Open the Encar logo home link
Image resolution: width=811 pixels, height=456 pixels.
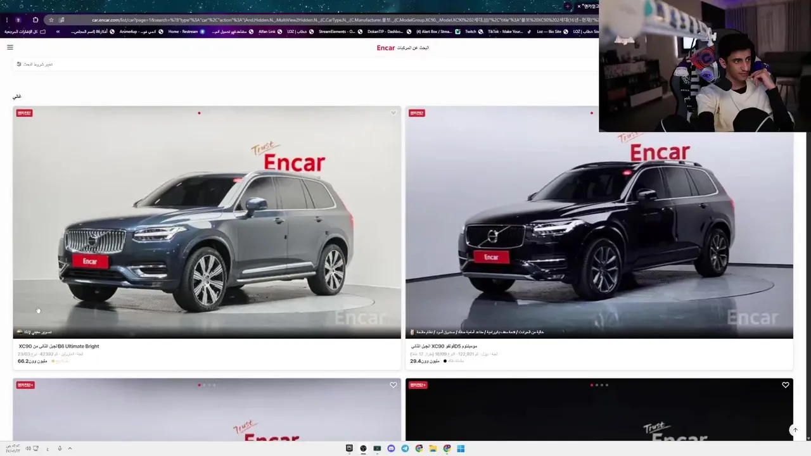[x=386, y=47]
